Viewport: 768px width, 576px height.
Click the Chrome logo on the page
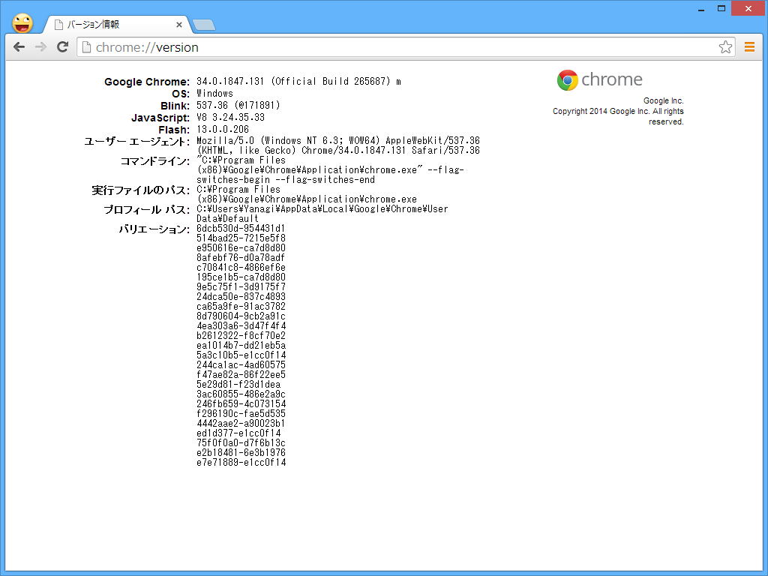(x=567, y=79)
